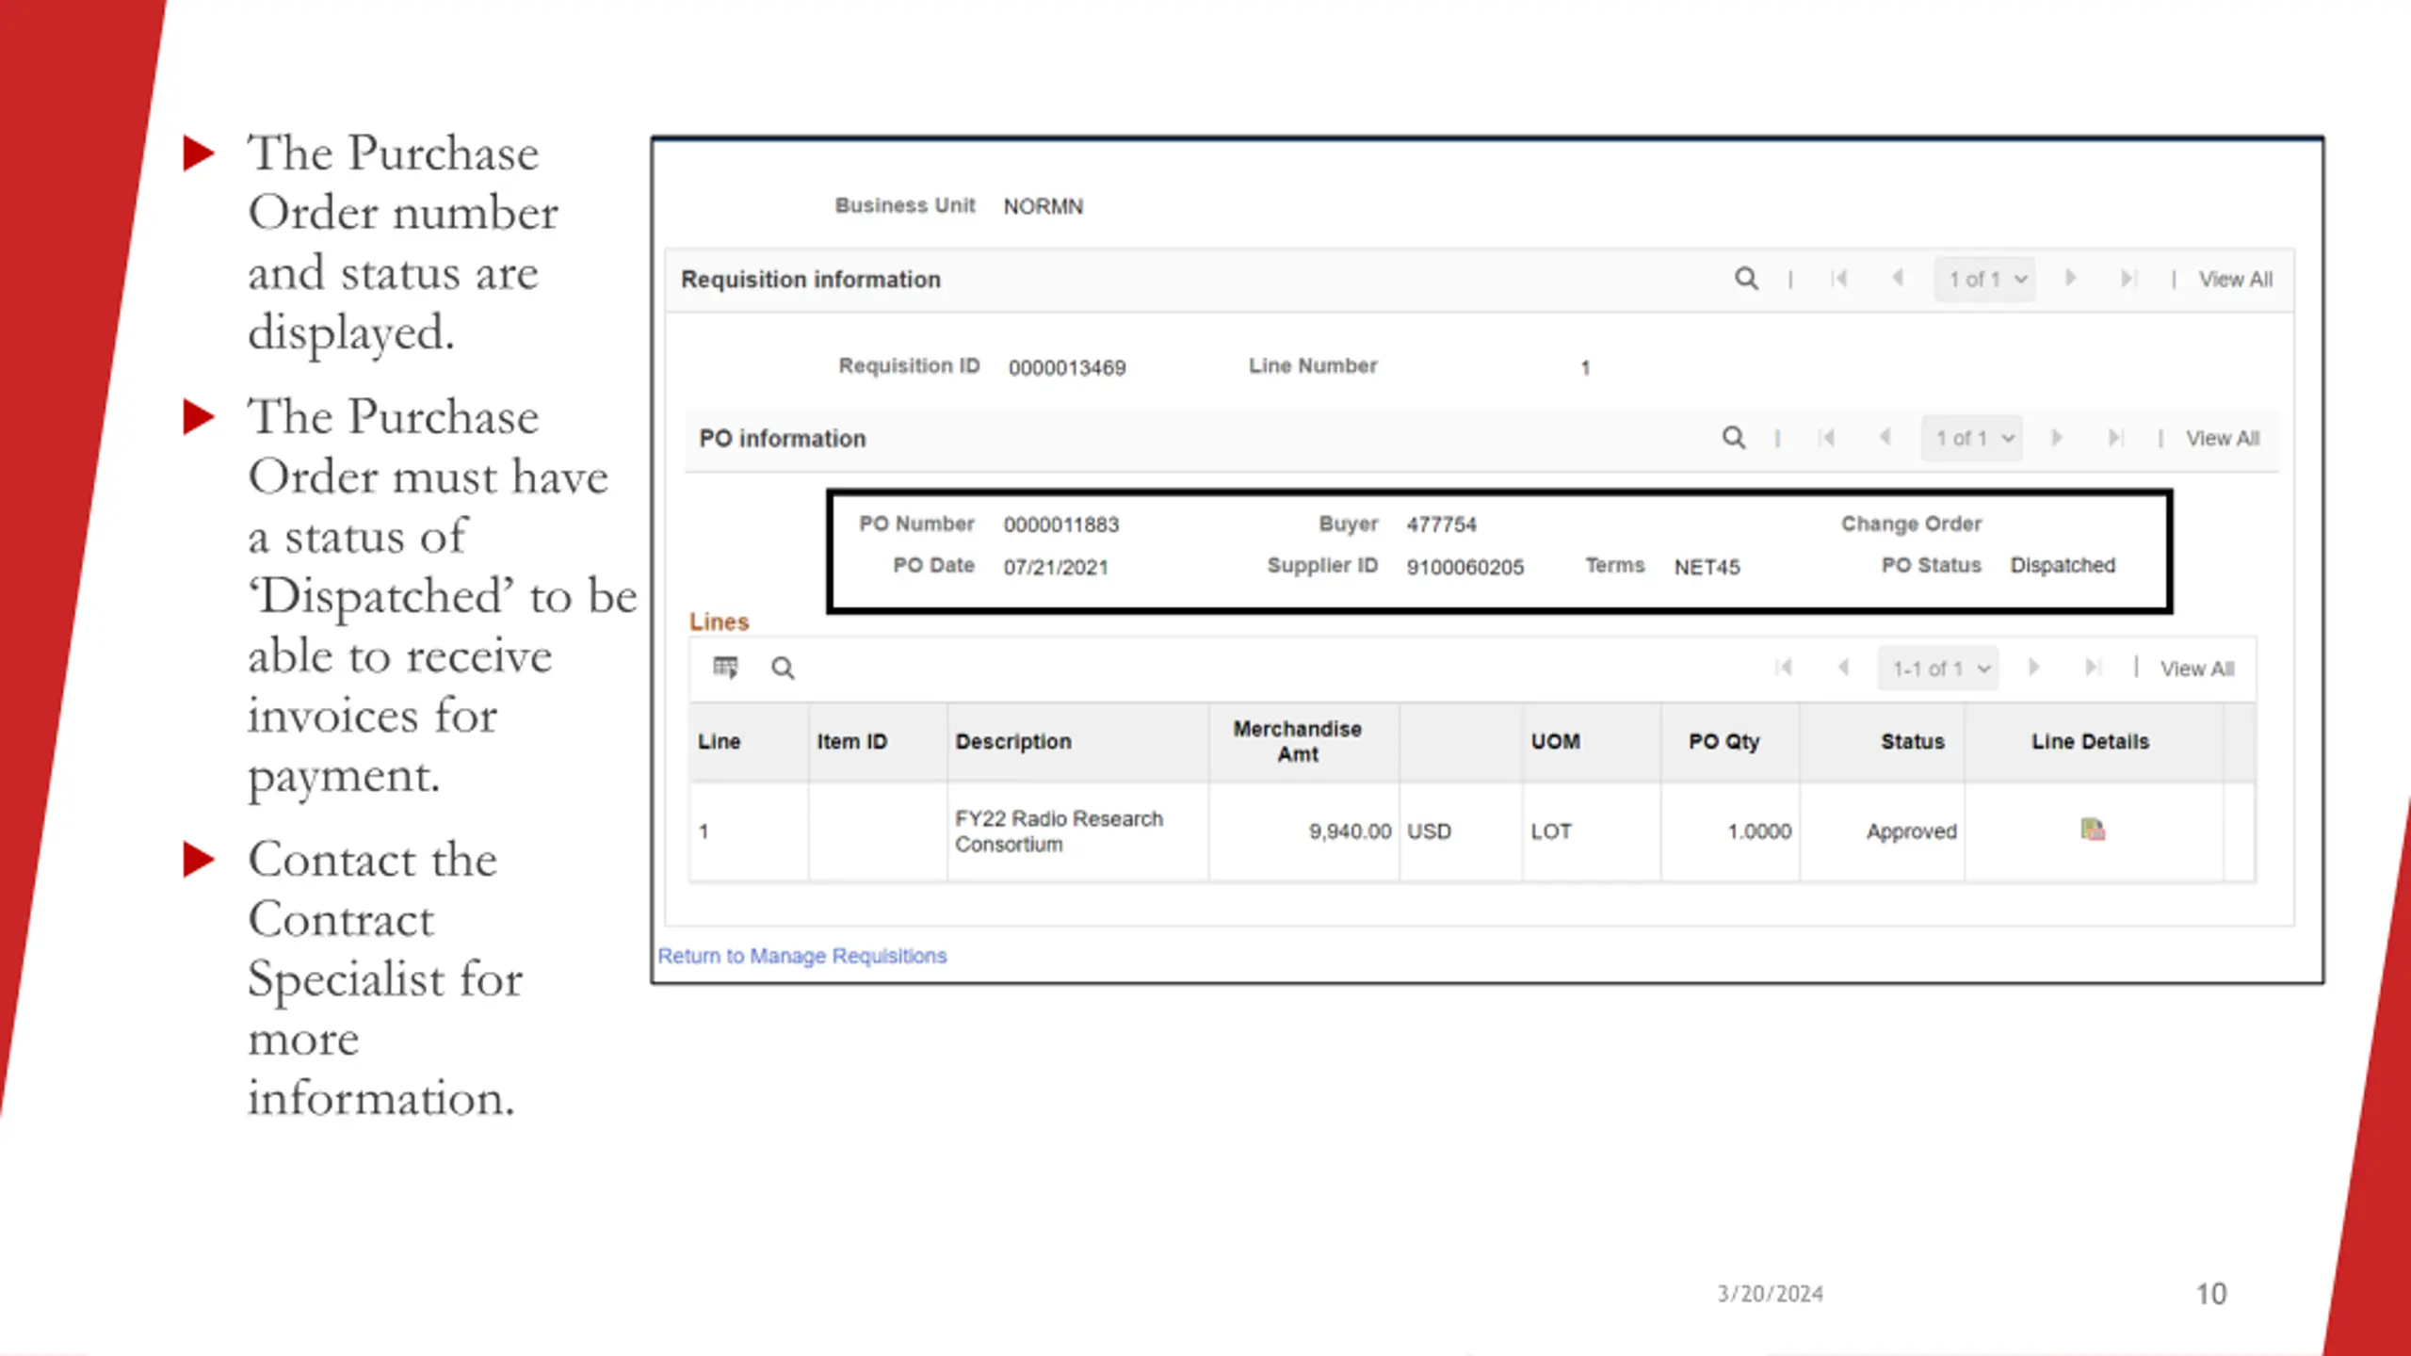Go to next PO information row

2057,438
